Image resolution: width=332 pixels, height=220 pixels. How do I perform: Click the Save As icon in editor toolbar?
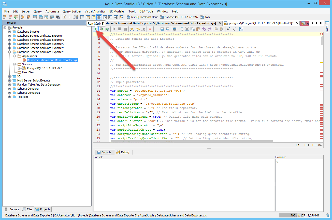(168, 29)
